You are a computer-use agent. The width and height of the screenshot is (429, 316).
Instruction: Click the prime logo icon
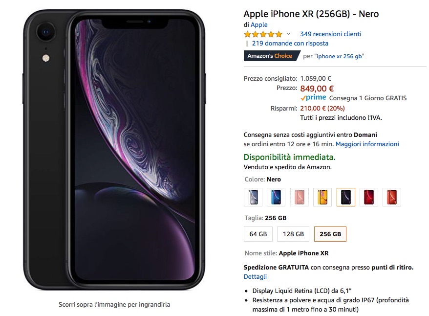313,97
